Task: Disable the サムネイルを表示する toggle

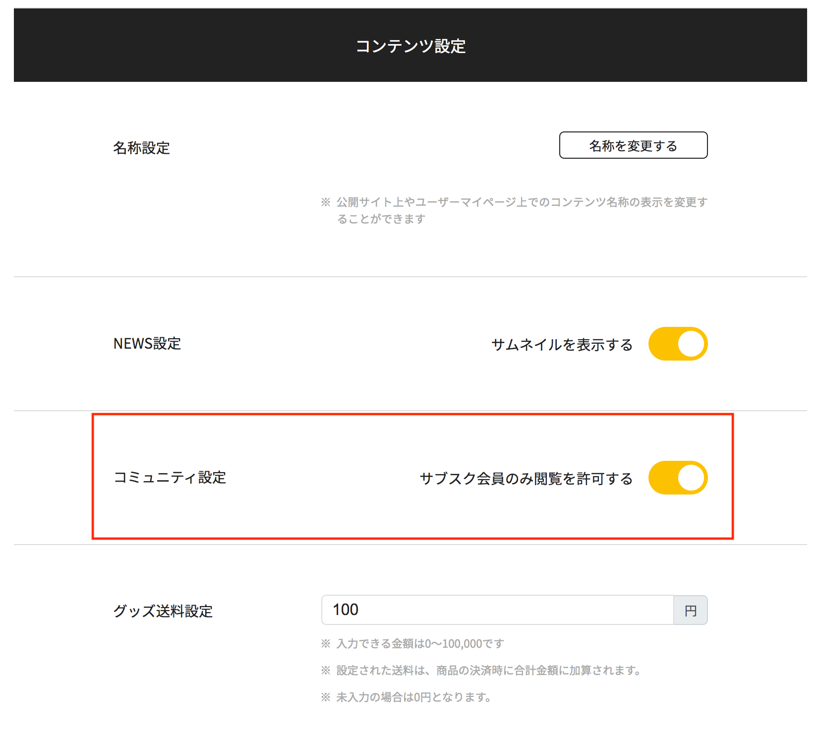Action: click(x=678, y=344)
